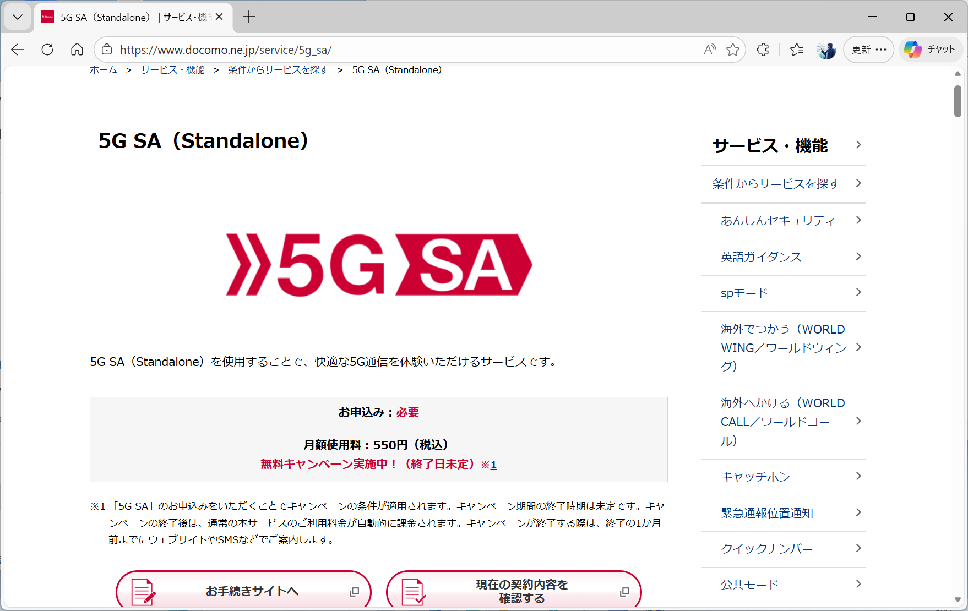Screen dimensions: 968x611
Task: Click chevron beside 海外でつかう
Action: coord(858,347)
